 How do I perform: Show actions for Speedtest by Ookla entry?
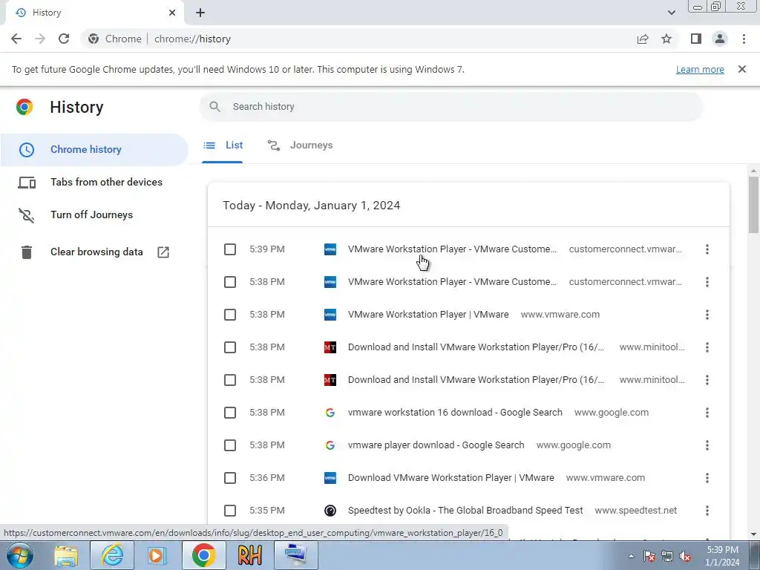[x=707, y=511]
